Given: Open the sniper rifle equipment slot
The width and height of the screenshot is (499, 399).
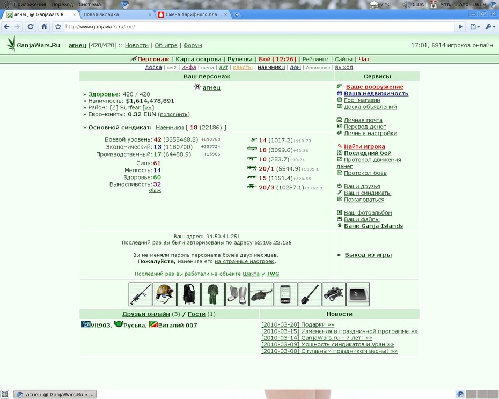Looking at the screenshot, I should 141,294.
